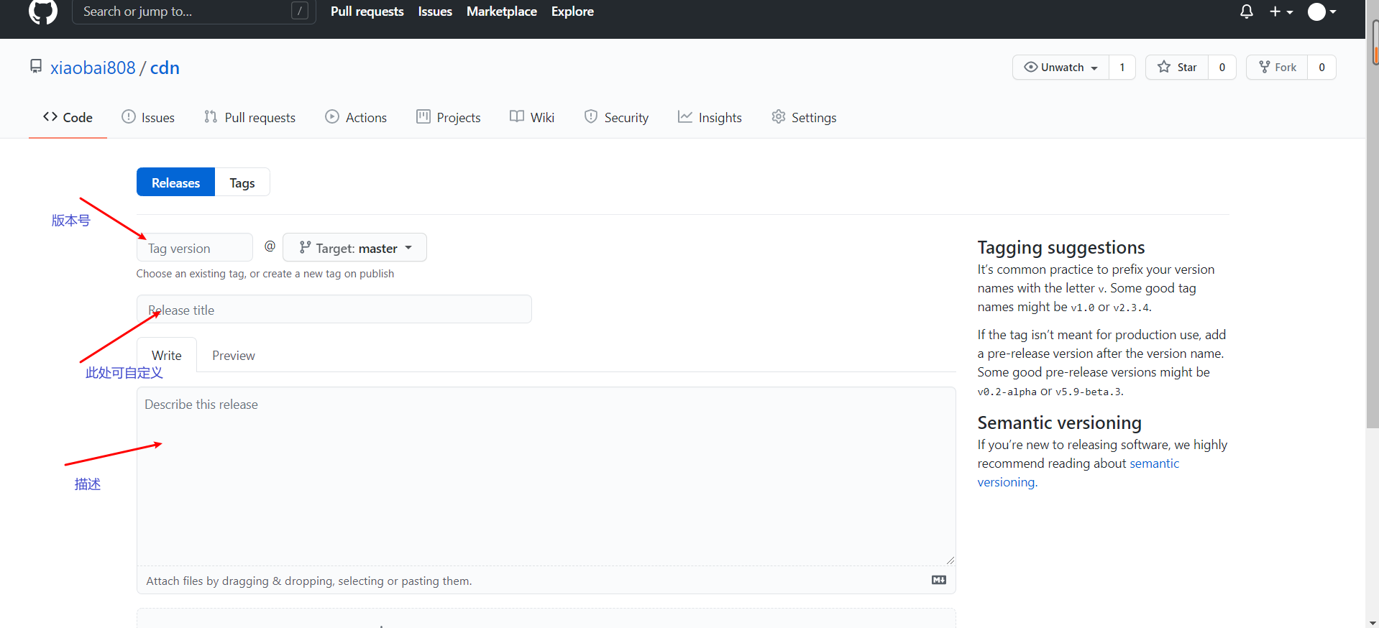
Task: Select the Preview tab
Action: click(x=234, y=355)
